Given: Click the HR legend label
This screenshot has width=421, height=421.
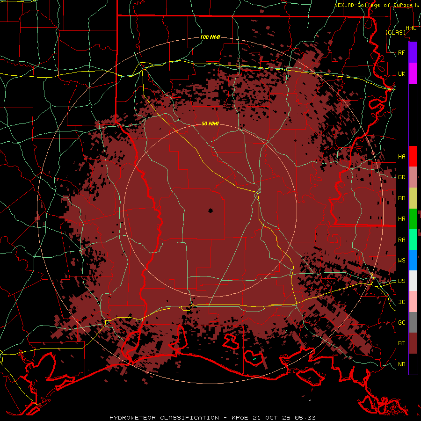Looking at the screenshot, I should (x=402, y=219).
